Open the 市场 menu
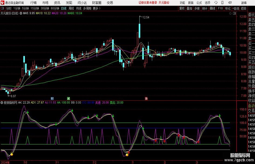This screenshot has width=255, height=164. 45,3
